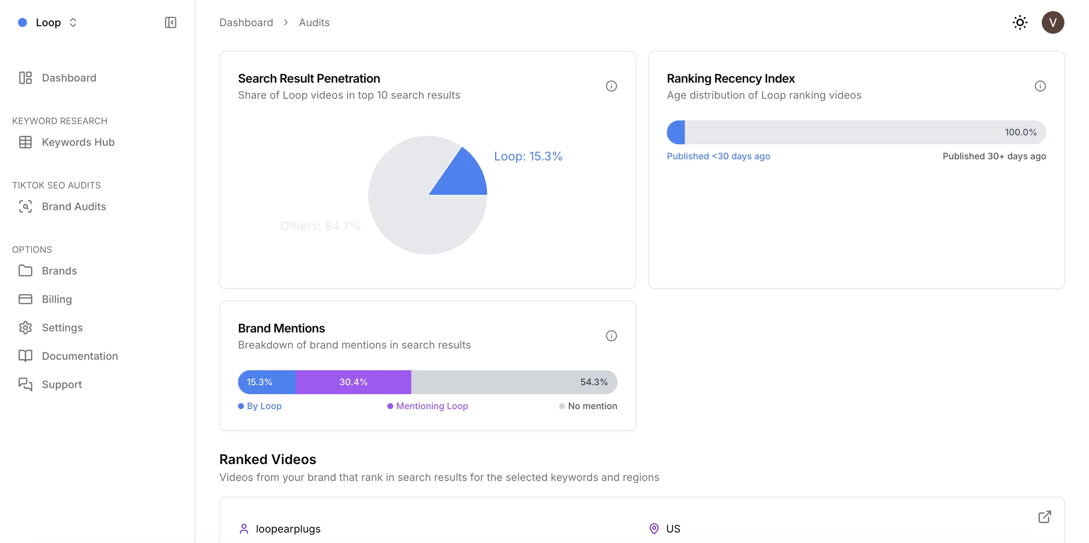
Task: Click the 15.3% blue mentions segment
Action: click(x=267, y=382)
